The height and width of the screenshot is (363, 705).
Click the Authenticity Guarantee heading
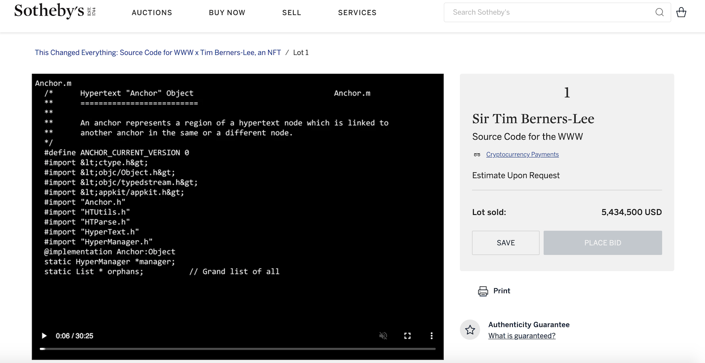pyautogui.click(x=529, y=325)
